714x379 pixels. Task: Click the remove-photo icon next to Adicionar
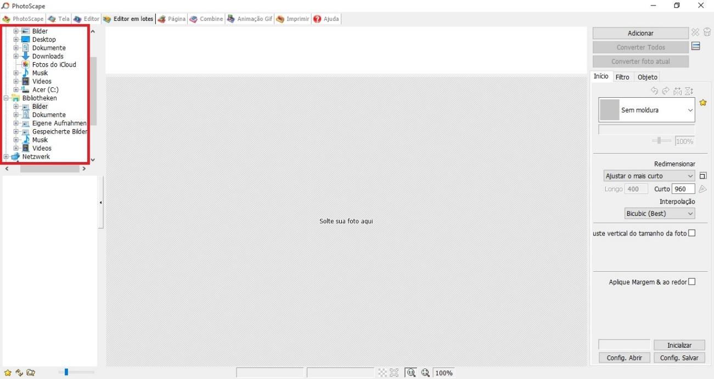pyautogui.click(x=695, y=32)
